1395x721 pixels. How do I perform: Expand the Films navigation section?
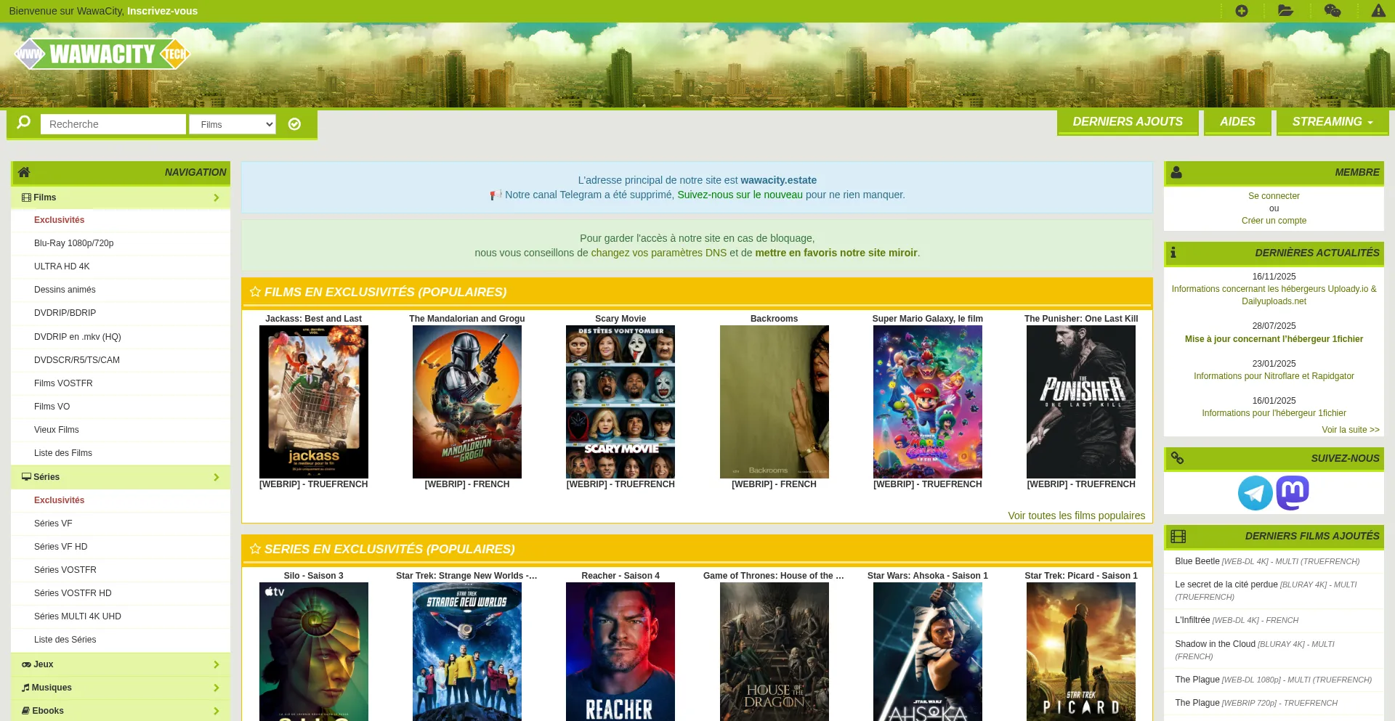pyautogui.click(x=121, y=197)
